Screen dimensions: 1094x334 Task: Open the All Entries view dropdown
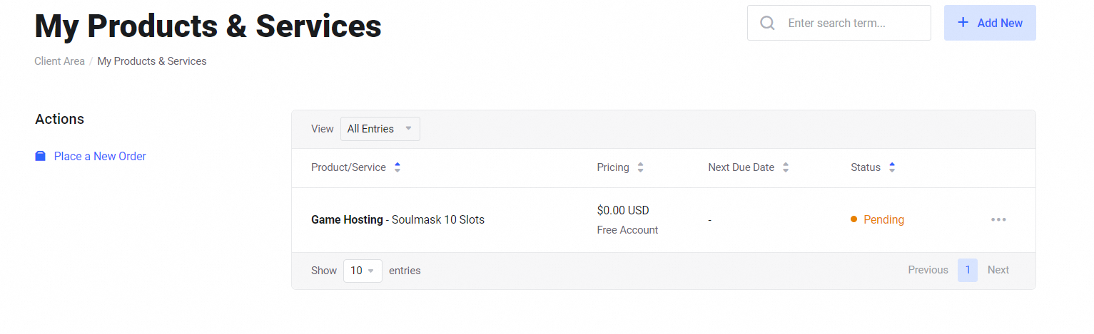pyautogui.click(x=380, y=129)
